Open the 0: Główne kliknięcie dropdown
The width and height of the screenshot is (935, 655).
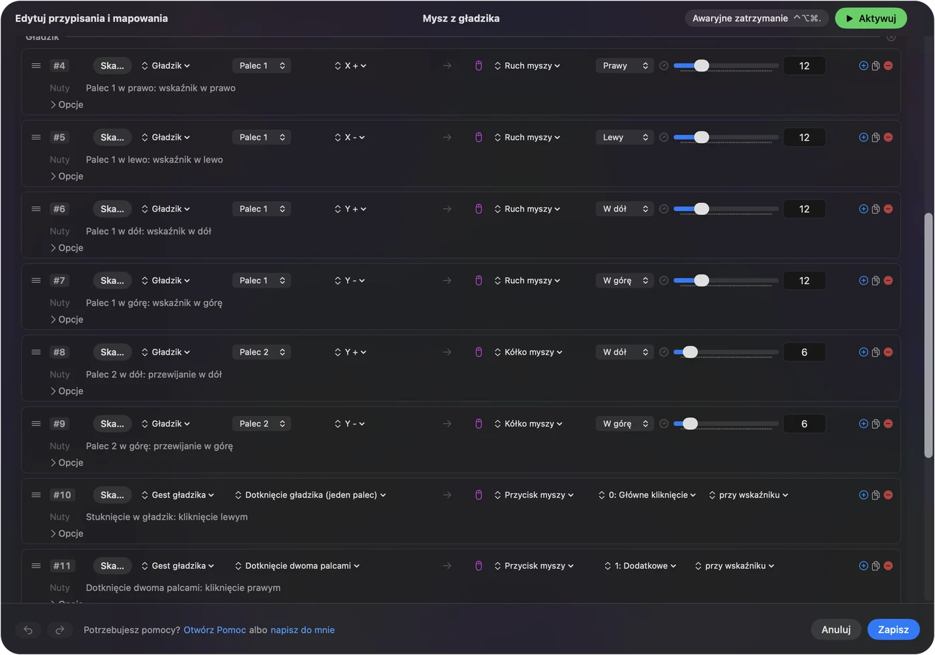(647, 495)
